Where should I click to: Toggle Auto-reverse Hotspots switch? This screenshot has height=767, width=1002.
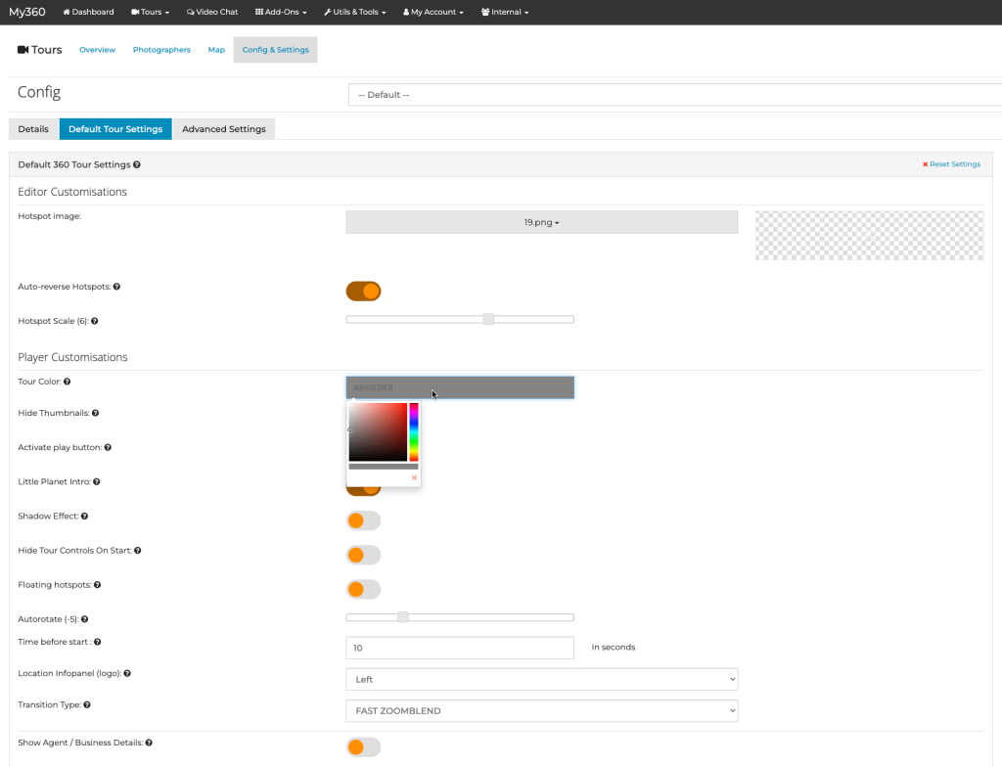click(x=364, y=292)
